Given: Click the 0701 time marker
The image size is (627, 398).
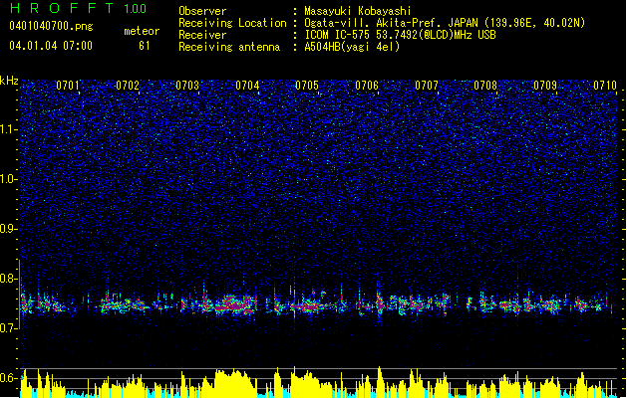Looking at the screenshot, I should (68, 86).
